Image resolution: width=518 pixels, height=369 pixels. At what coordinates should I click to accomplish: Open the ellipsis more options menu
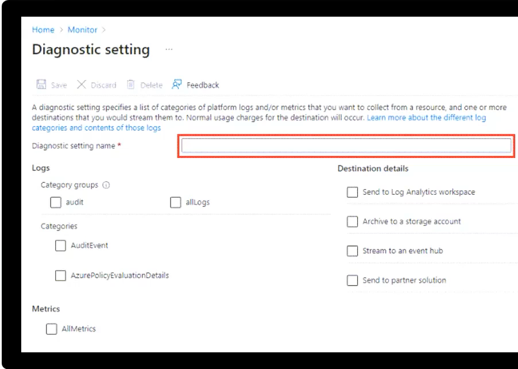tap(169, 49)
